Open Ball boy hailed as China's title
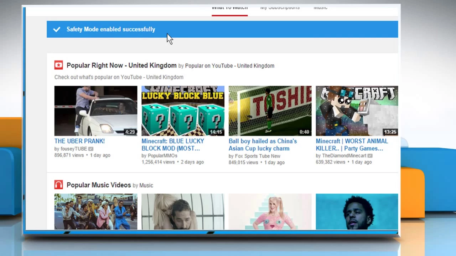This screenshot has width=456, height=256. click(263, 145)
